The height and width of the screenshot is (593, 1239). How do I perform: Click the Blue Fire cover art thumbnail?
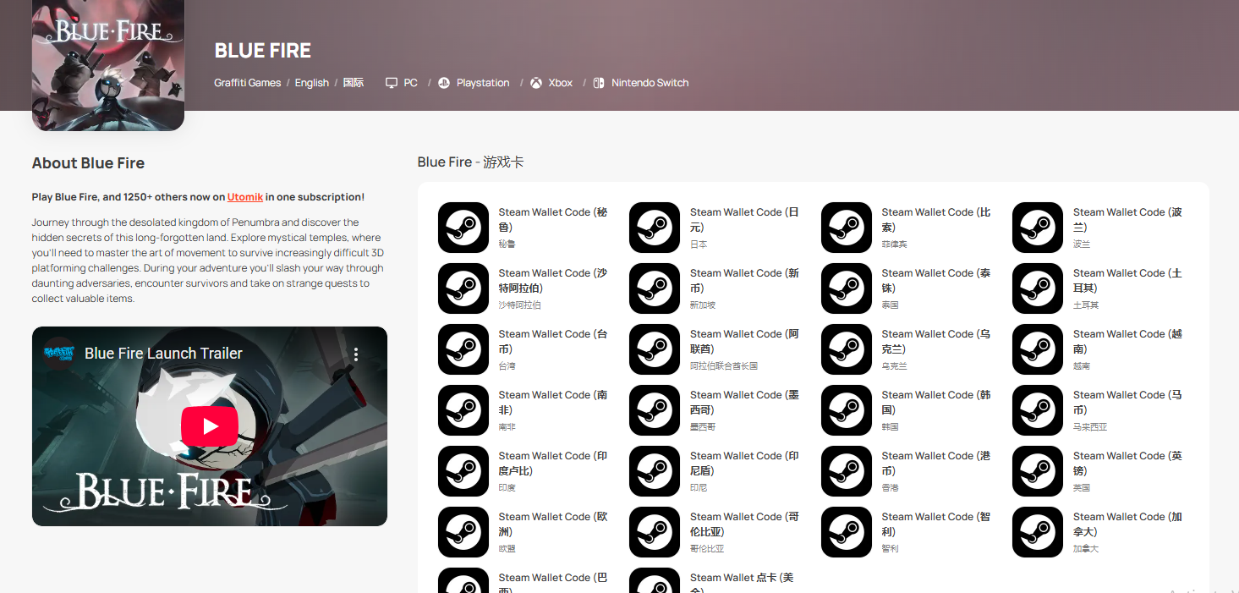(108, 63)
